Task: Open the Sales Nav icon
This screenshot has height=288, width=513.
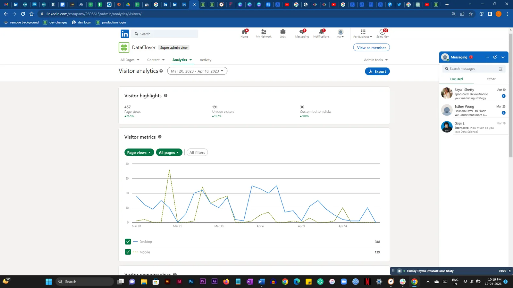Action: [383, 33]
